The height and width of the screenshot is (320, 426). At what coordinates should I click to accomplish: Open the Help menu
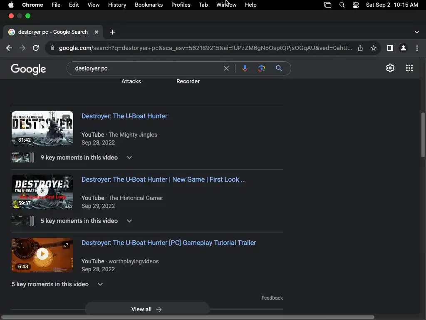(250, 5)
